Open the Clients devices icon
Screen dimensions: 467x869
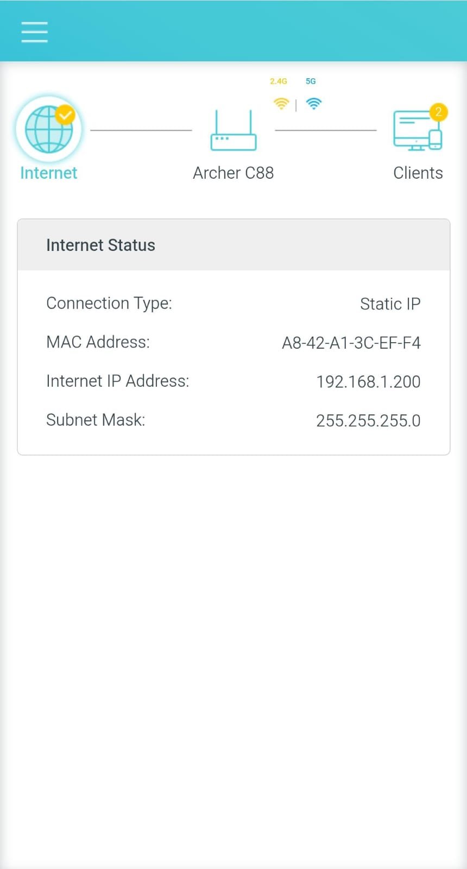(x=416, y=131)
